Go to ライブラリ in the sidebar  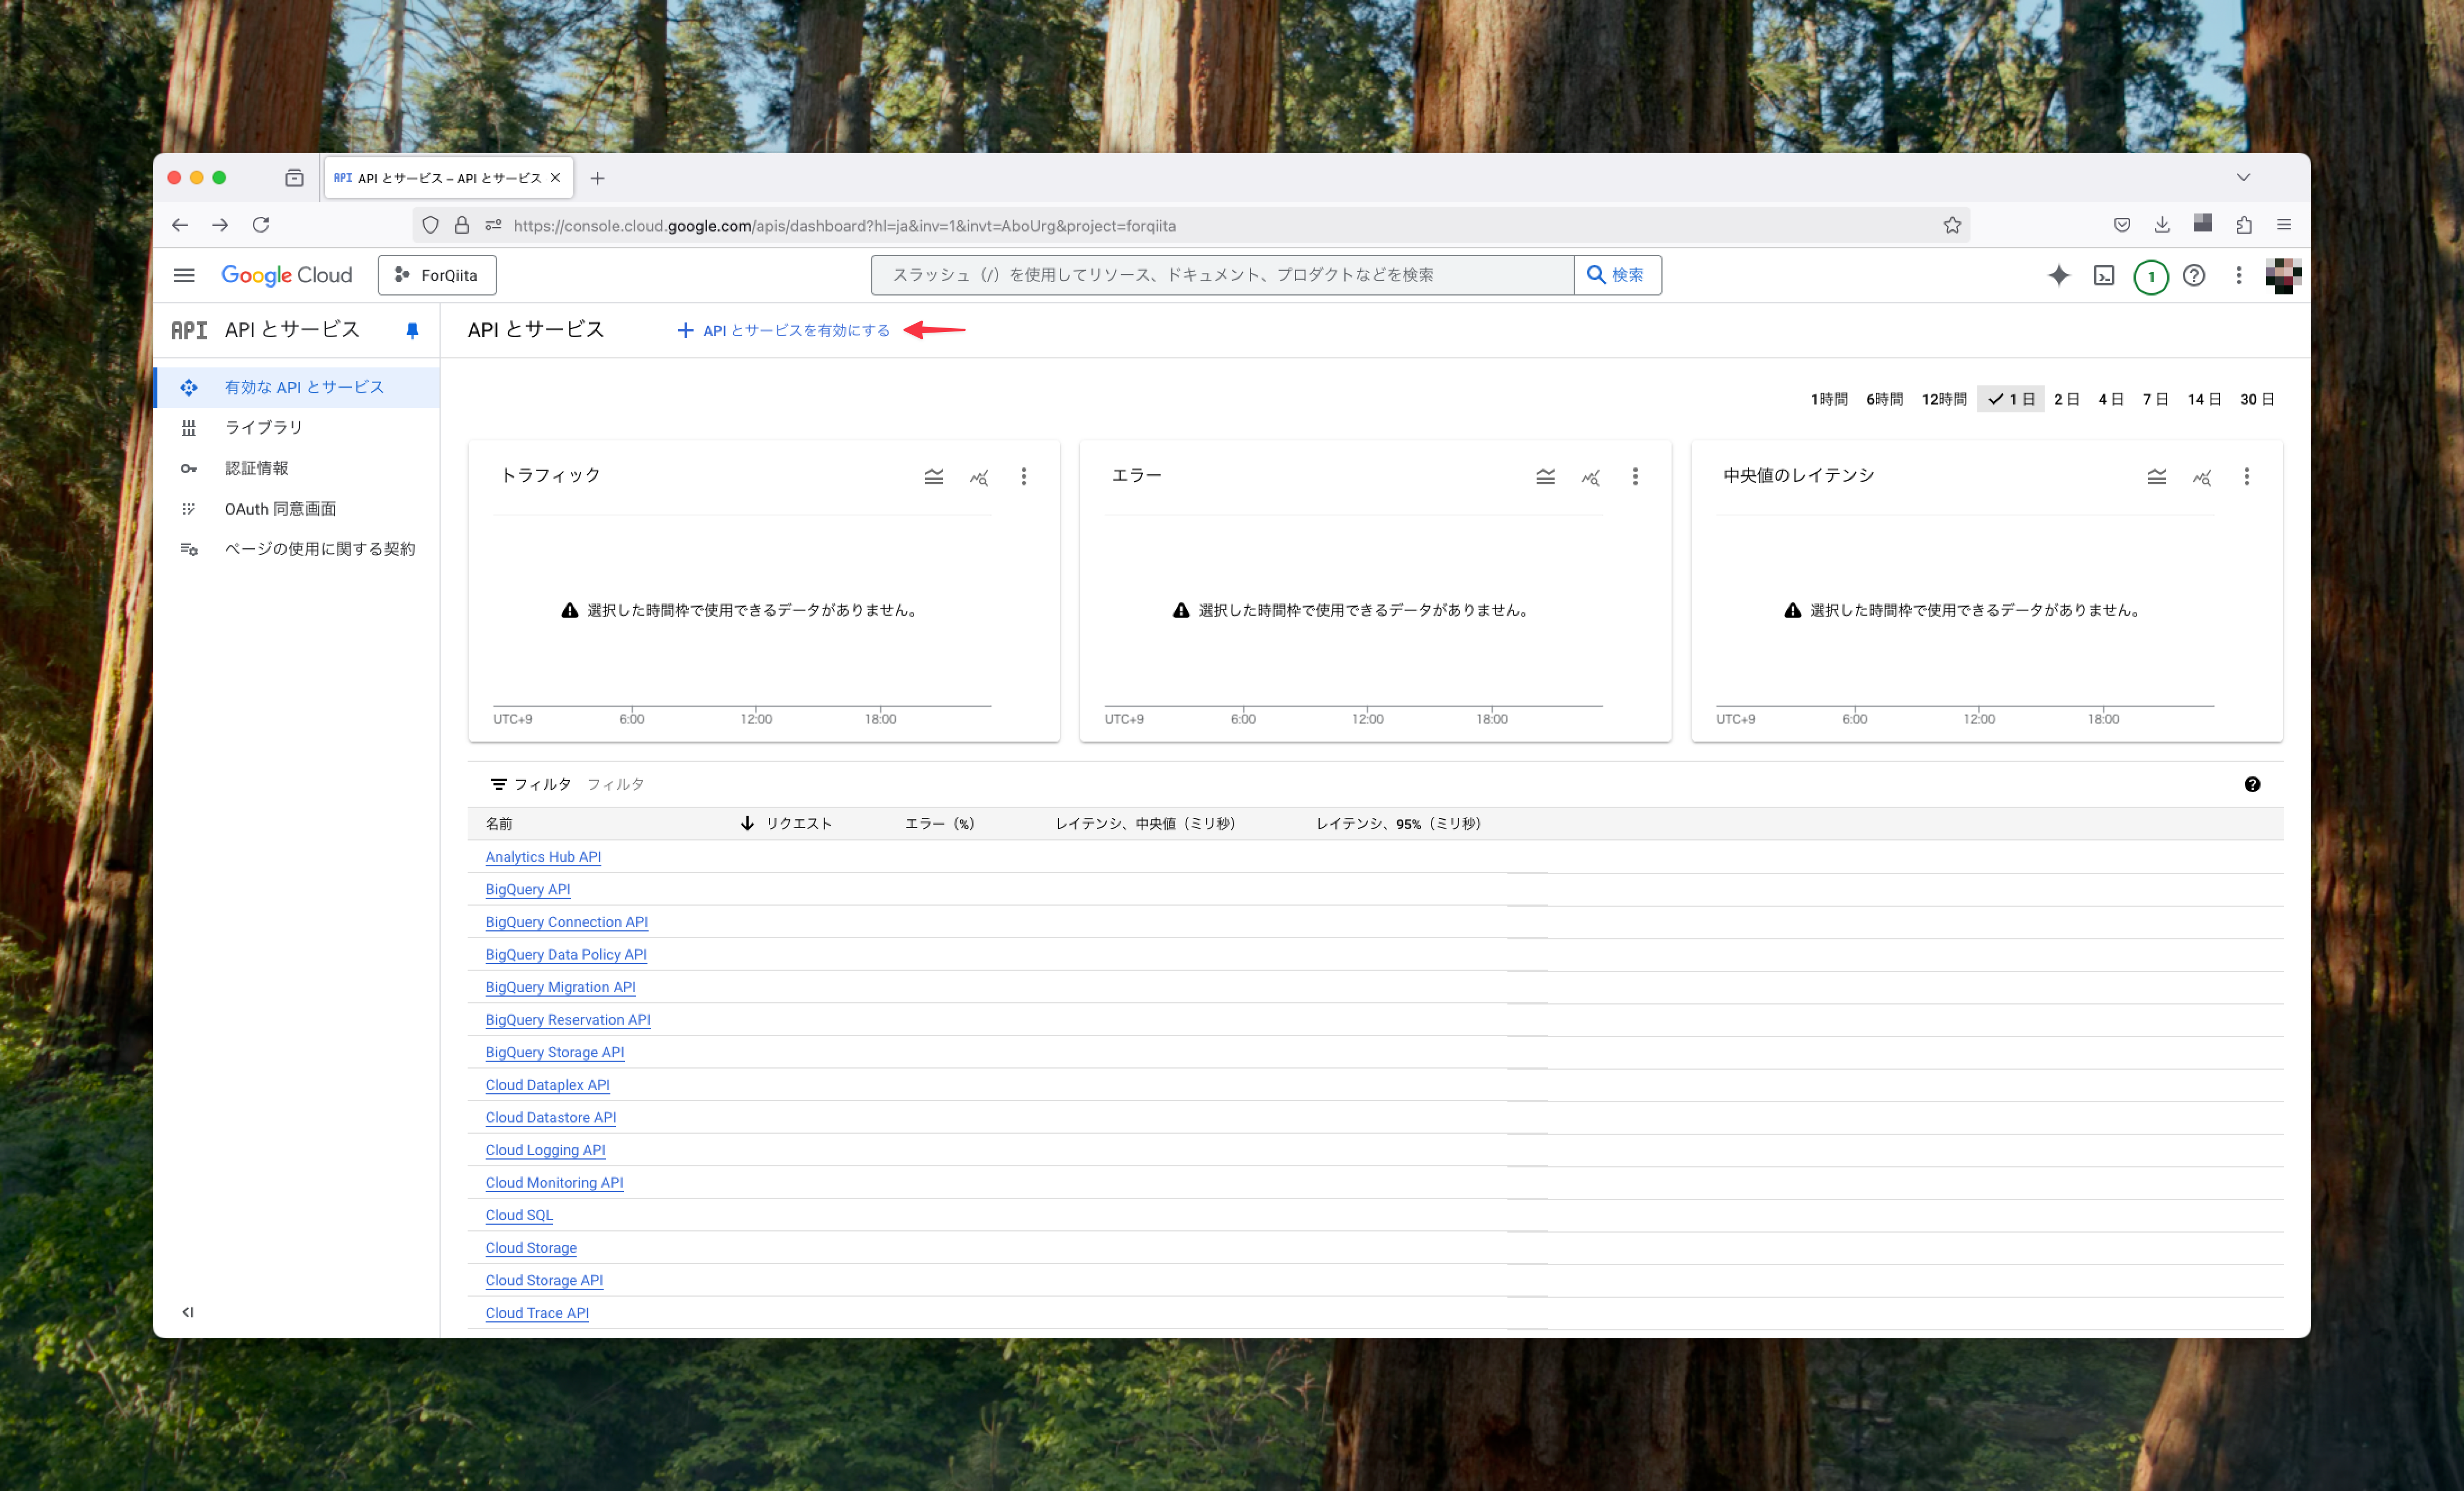[x=263, y=427]
